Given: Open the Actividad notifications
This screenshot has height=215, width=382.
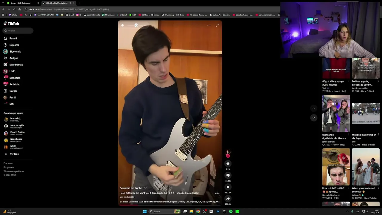Looking at the screenshot, I should [x=12, y=85].
